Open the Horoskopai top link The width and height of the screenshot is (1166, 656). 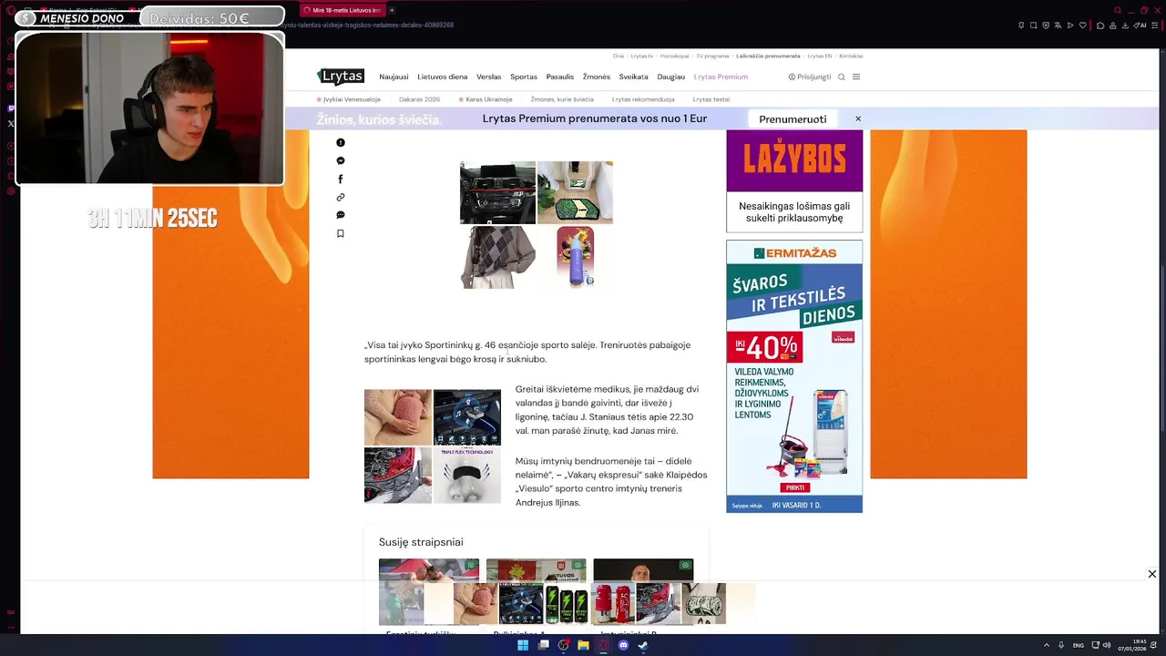(x=674, y=56)
